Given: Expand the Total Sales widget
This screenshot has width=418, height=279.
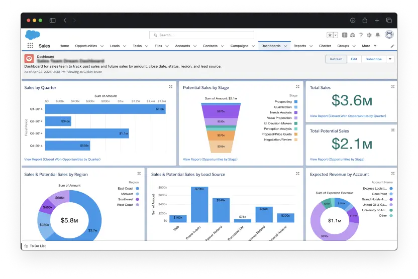Looking at the screenshot, I should click(392, 87).
